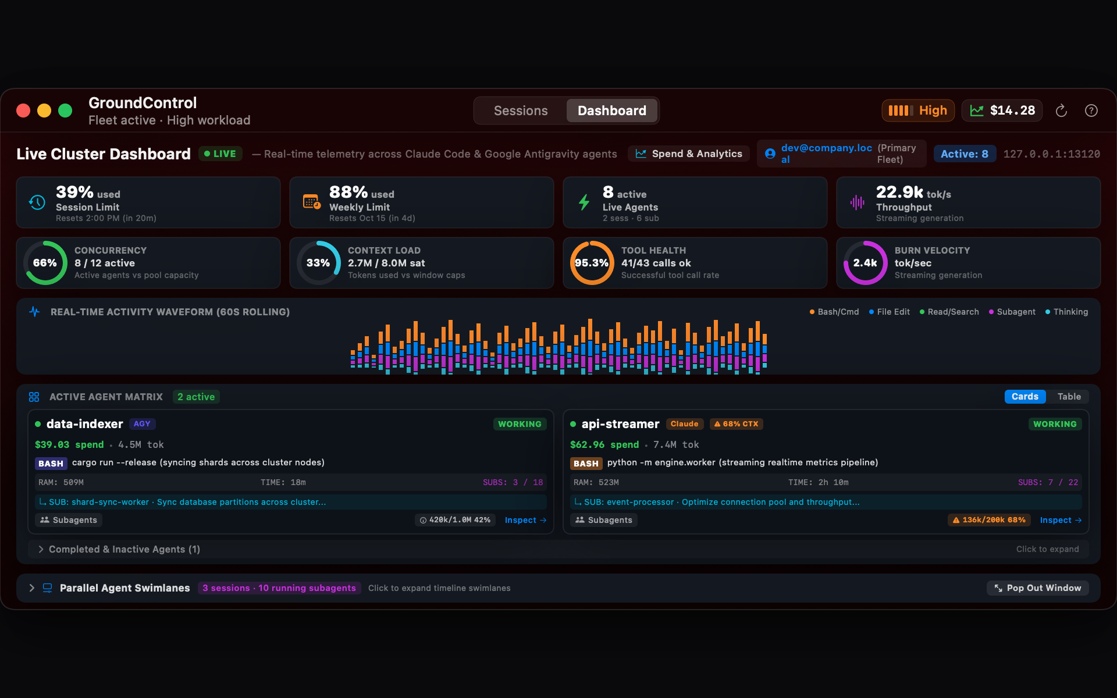
Task: Switch matrix view to Table
Action: [x=1069, y=397]
